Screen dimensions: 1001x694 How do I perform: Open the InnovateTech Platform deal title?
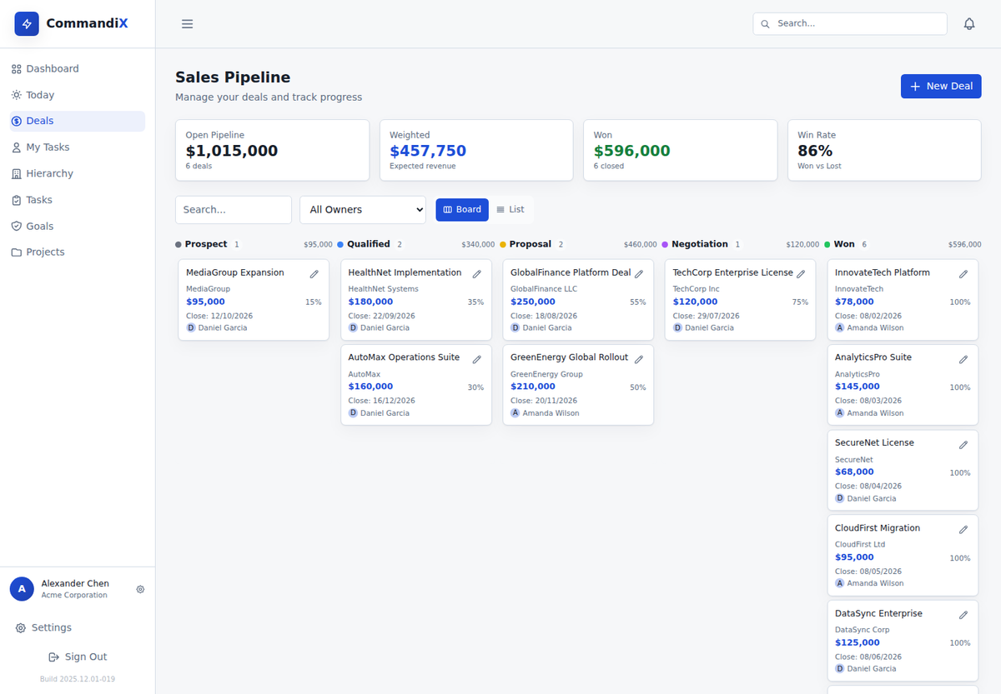pyautogui.click(x=883, y=272)
